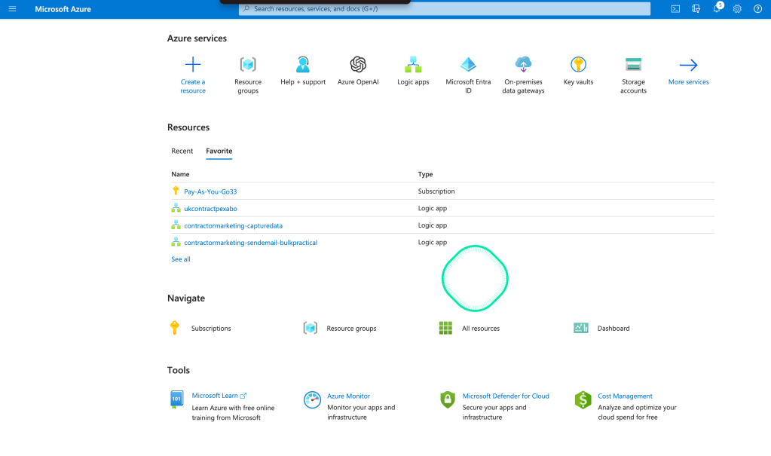Open contractormarketing-capturedata logic app
This screenshot has height=456, width=771.
click(233, 226)
